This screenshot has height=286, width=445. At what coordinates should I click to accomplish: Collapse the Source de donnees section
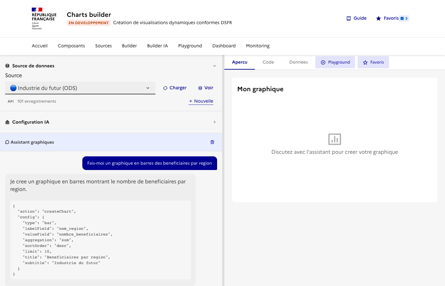point(215,66)
